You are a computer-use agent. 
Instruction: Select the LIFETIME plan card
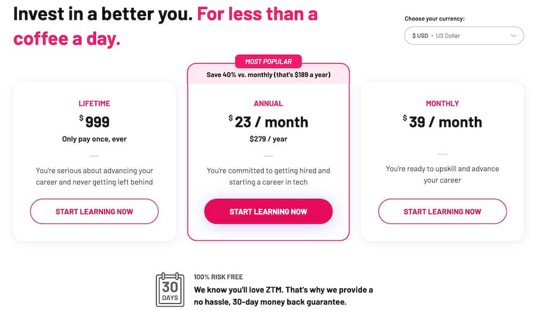coord(94,161)
